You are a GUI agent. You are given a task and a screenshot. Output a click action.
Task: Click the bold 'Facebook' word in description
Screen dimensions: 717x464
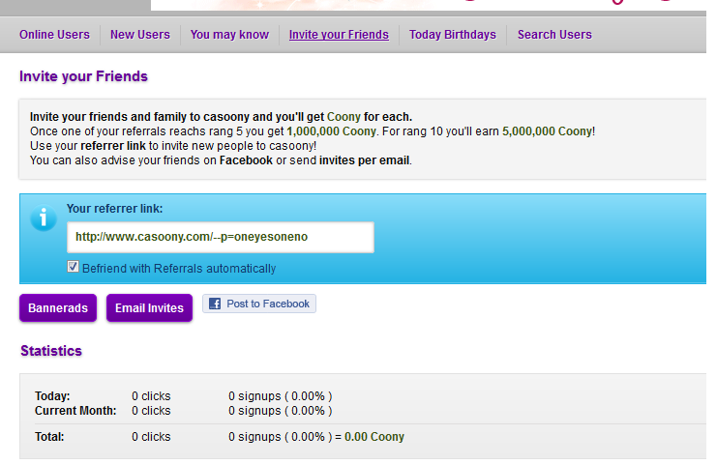[246, 160]
